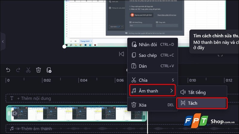Click the 0:10 timeline ruler mark

point(192,80)
